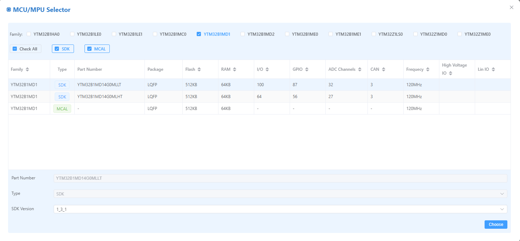Check the YTM32B1LE0 family checkbox
The height and width of the screenshot is (241, 520).
(72, 34)
